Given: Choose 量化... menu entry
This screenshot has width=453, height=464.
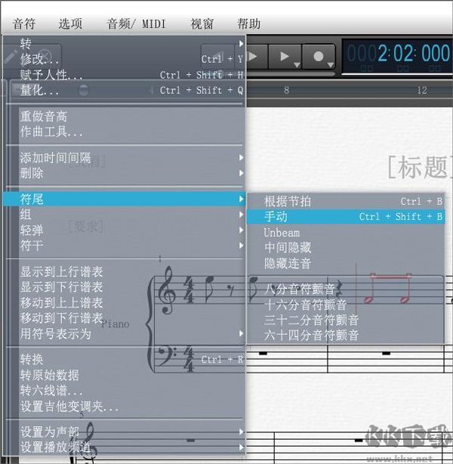Looking at the screenshot, I should pyautogui.click(x=125, y=90).
